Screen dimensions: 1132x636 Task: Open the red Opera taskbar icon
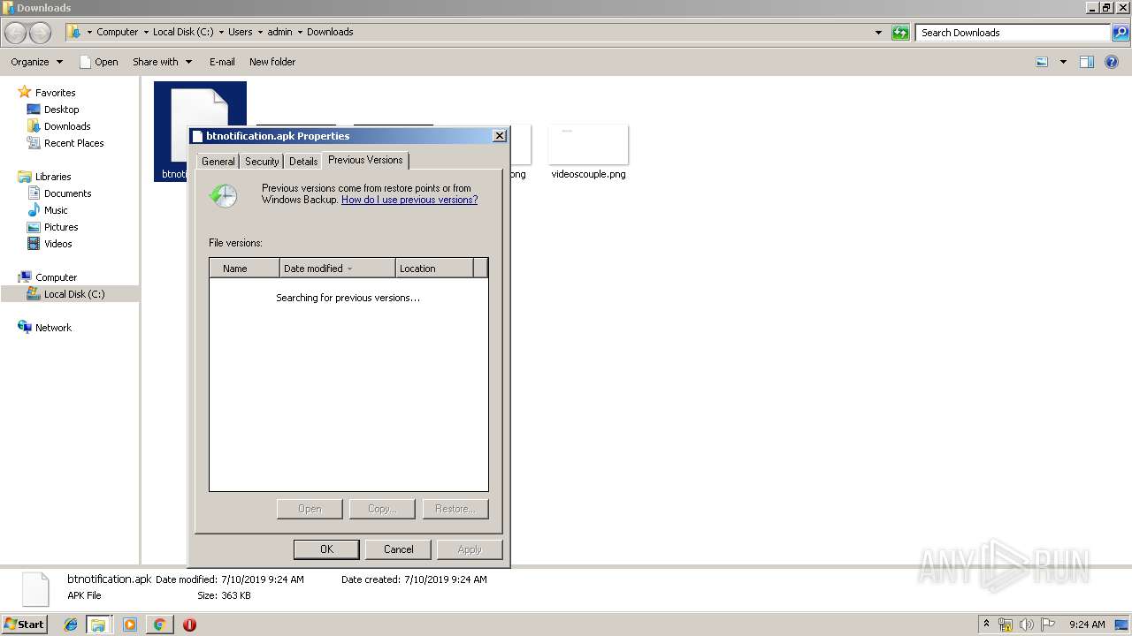point(189,625)
